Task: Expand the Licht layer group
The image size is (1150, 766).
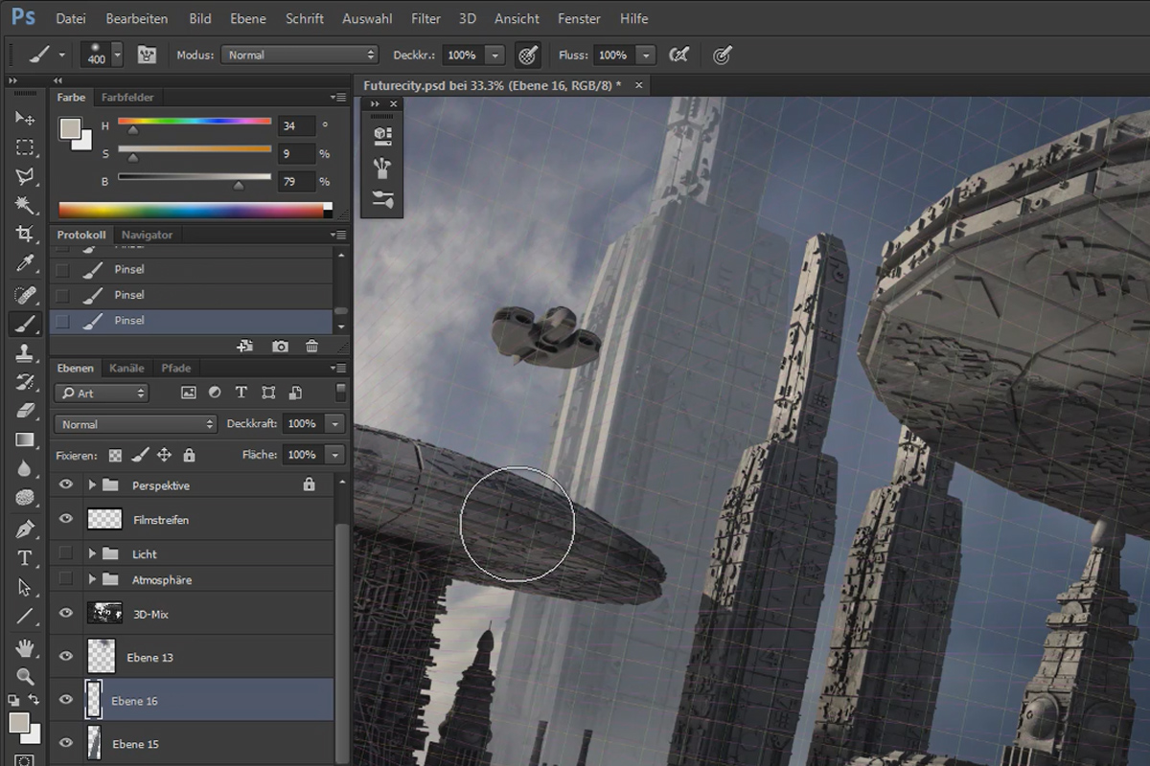Action: pos(92,553)
